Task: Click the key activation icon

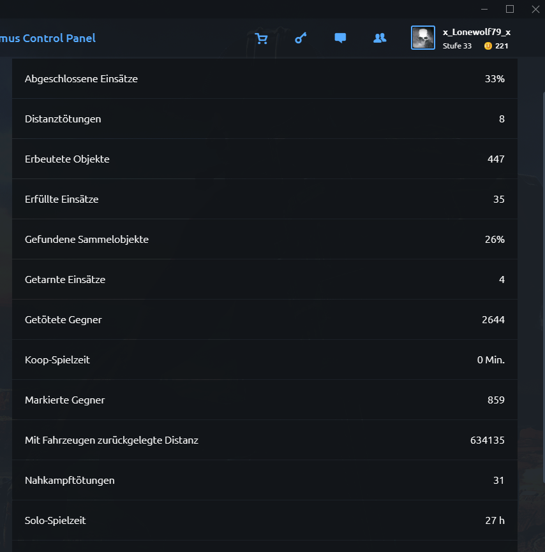Action: pos(301,38)
